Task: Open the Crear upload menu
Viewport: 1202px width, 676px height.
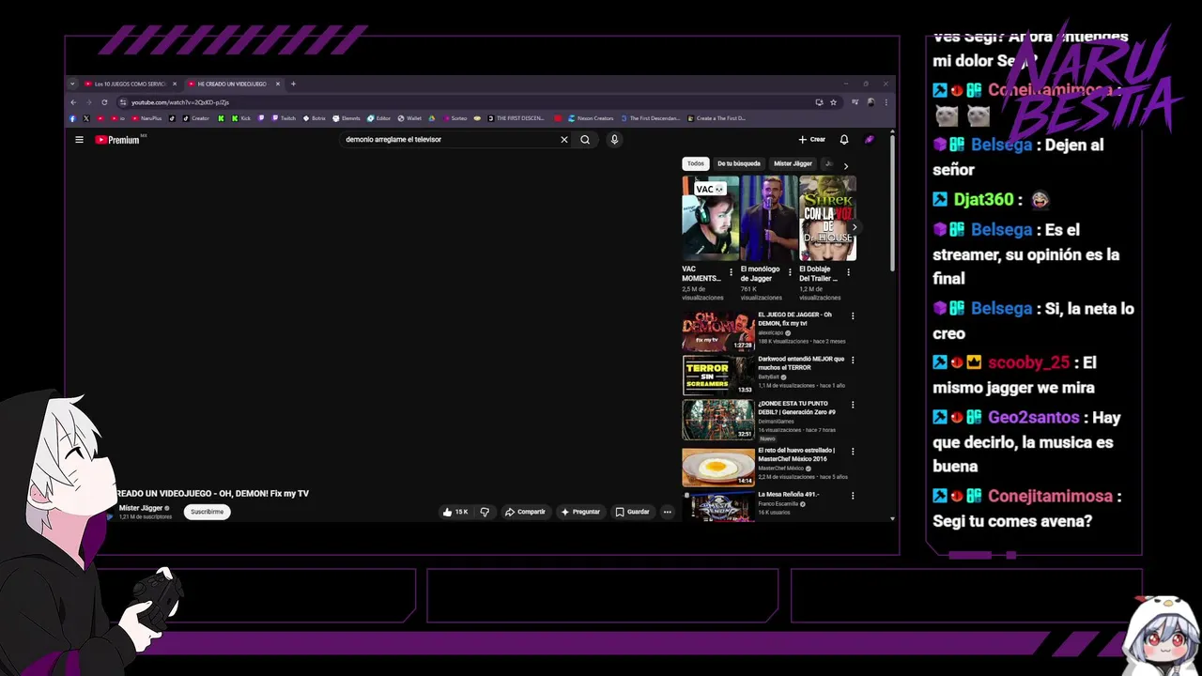Action: [x=811, y=140]
